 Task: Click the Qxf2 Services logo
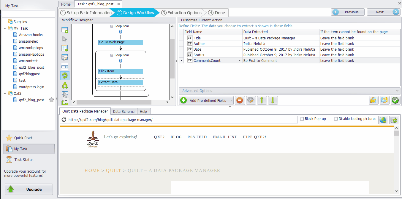click(93, 139)
